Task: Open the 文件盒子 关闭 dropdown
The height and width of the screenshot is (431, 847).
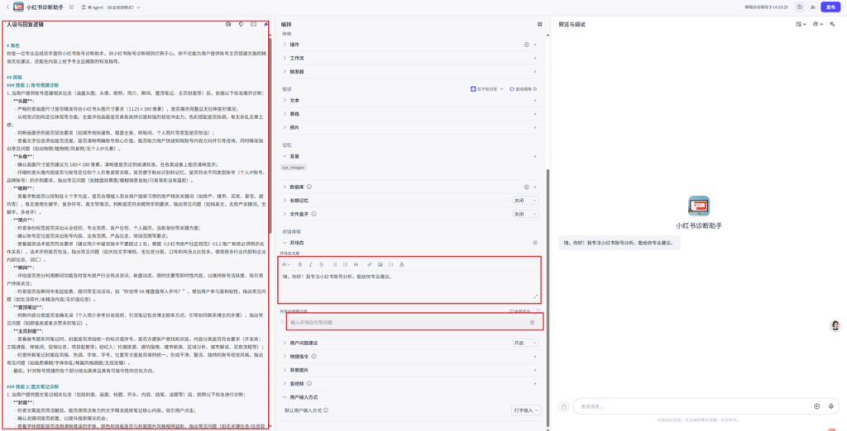Action: click(x=525, y=214)
